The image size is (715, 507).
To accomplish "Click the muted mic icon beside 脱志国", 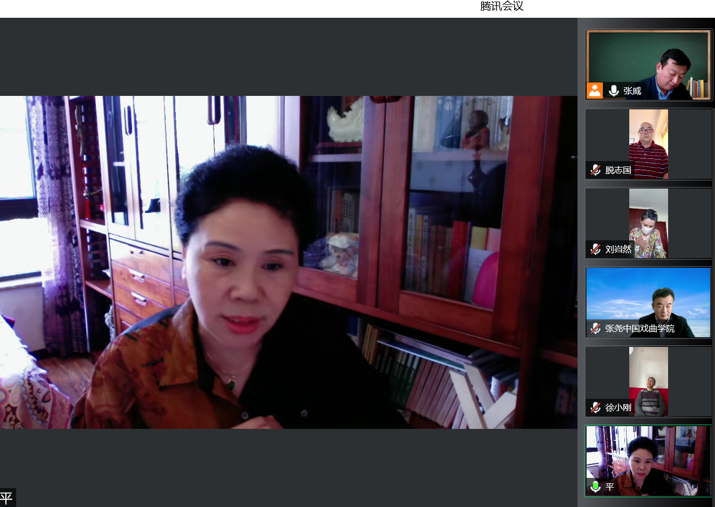I will [595, 170].
